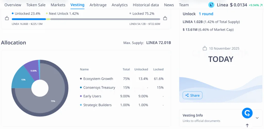
Task: Click the Linea coin logo icon
Action: coord(211,5)
